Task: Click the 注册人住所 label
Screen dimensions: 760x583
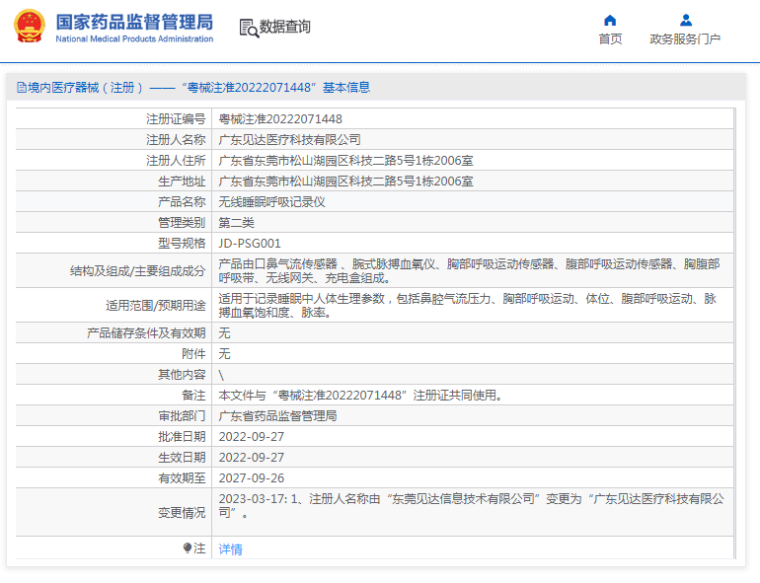Action: pyautogui.click(x=176, y=161)
